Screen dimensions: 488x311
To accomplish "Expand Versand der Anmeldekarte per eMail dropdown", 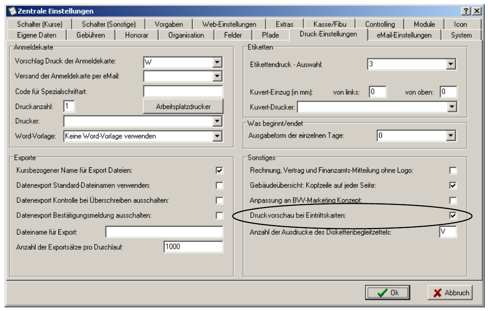I will pyautogui.click(x=217, y=76).
